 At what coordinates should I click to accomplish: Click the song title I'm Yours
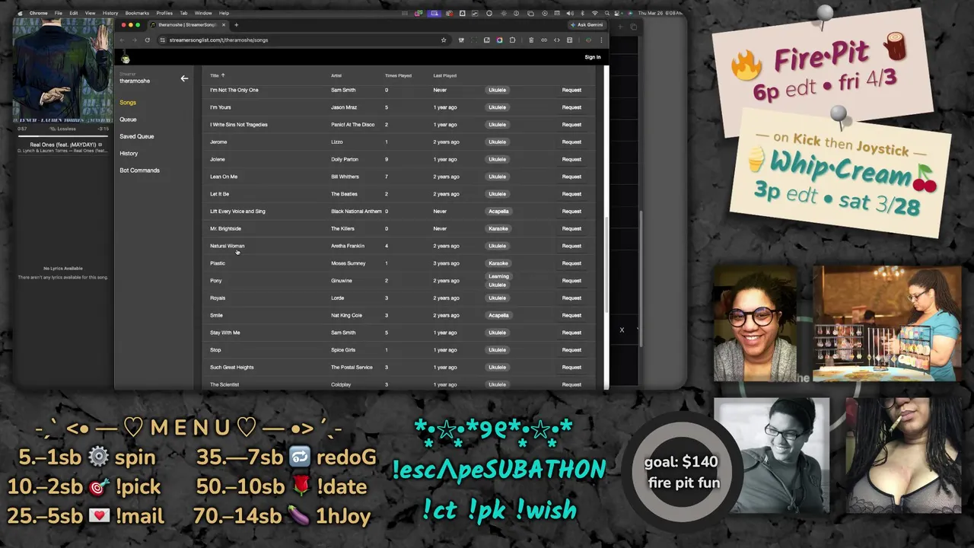coord(221,107)
